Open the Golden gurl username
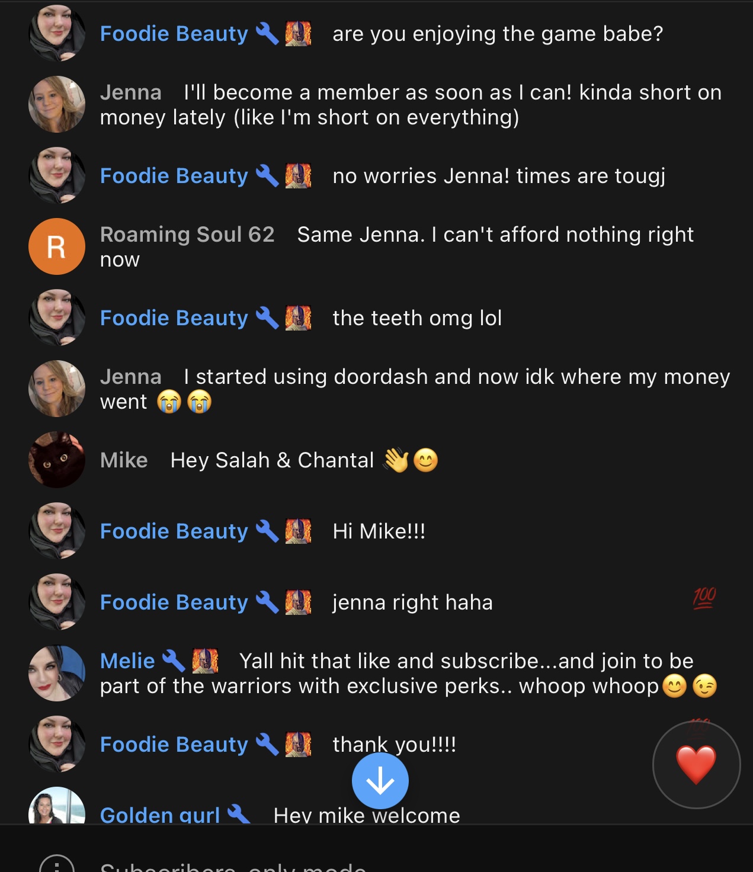The image size is (753, 872). tap(160, 815)
